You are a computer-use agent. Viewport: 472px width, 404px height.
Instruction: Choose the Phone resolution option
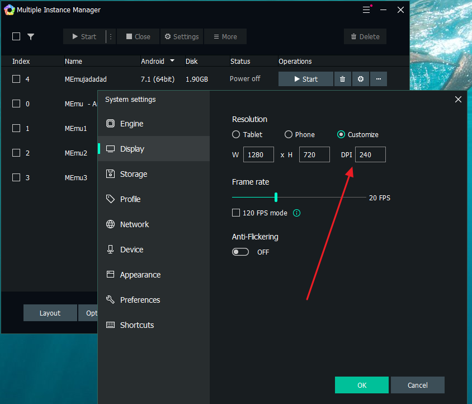pyautogui.click(x=289, y=134)
